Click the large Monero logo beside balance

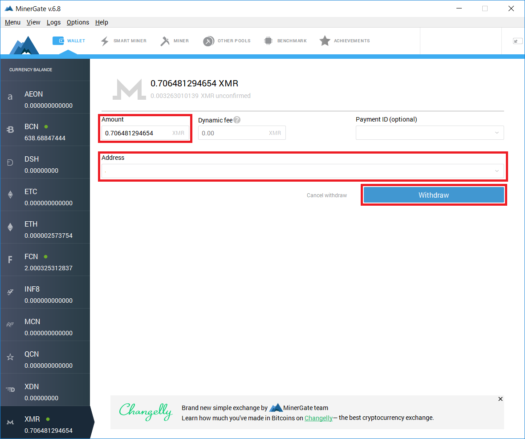129,89
